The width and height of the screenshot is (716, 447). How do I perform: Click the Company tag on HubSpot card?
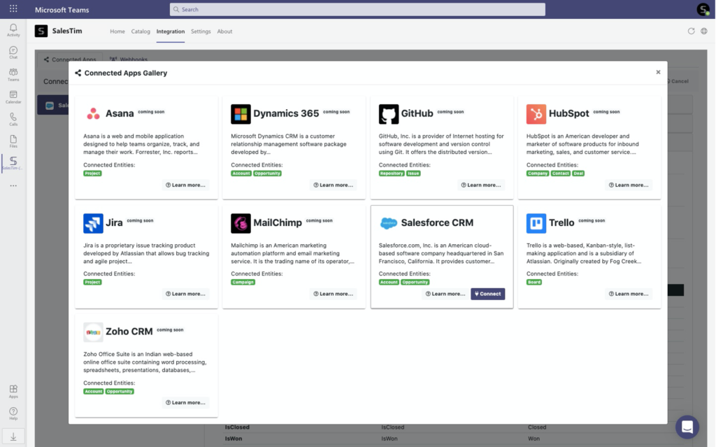point(538,173)
